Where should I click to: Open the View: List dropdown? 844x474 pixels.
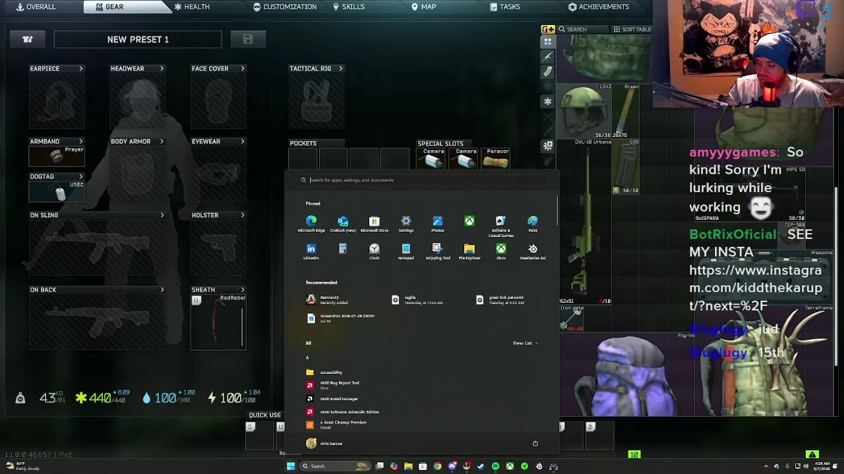pos(526,343)
